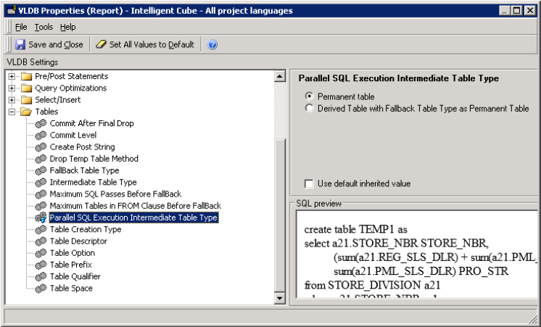The height and width of the screenshot is (327, 541).
Task: Expand the Pre/Post Statements folder
Action: [x=12, y=76]
